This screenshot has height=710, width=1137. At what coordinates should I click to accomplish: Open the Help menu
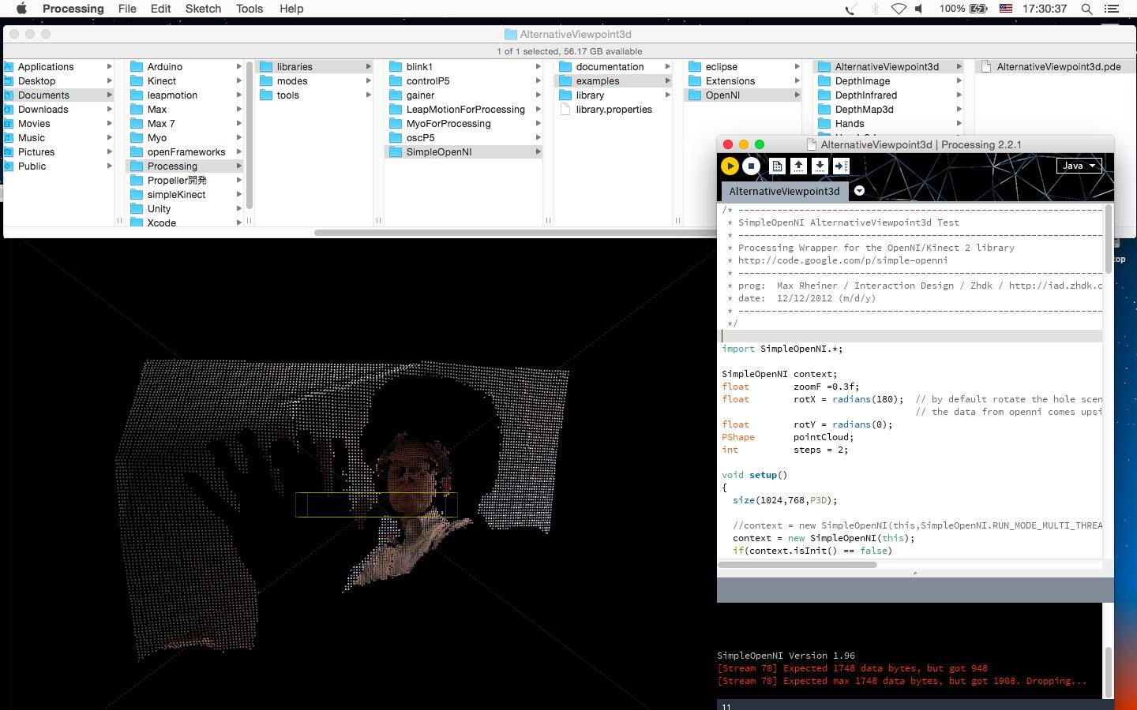[291, 9]
